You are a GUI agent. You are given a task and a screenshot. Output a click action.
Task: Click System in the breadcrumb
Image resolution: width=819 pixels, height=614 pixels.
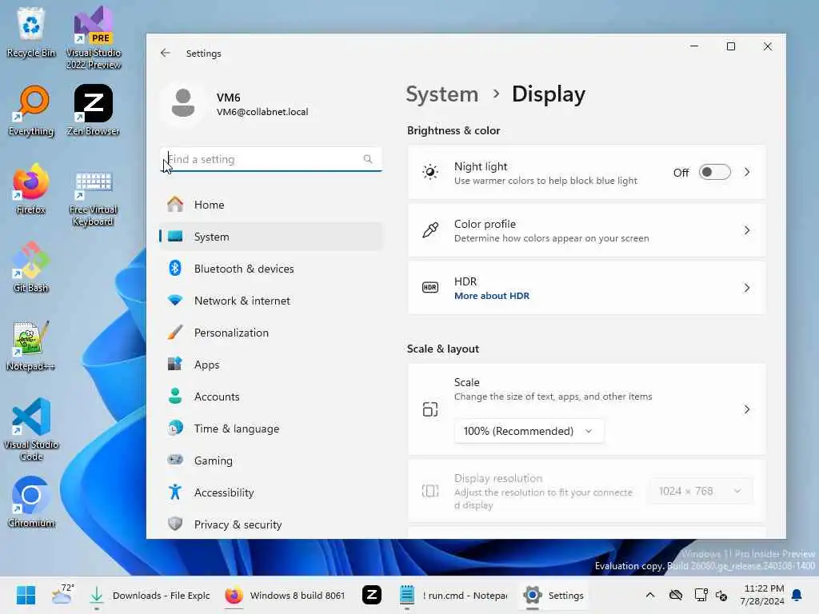(x=441, y=94)
